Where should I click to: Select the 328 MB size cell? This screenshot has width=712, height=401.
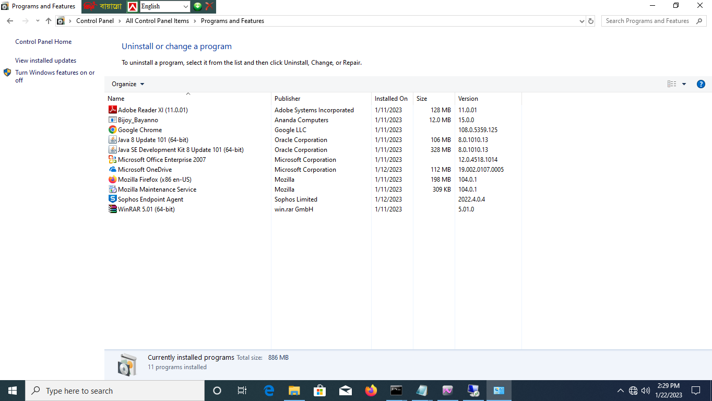tap(441, 149)
